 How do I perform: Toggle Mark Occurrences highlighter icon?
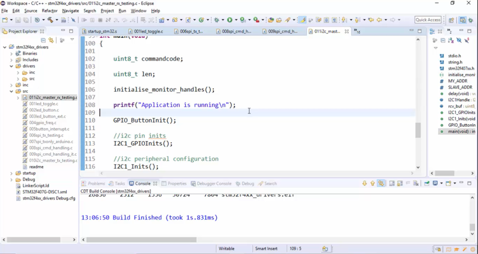click(x=302, y=20)
